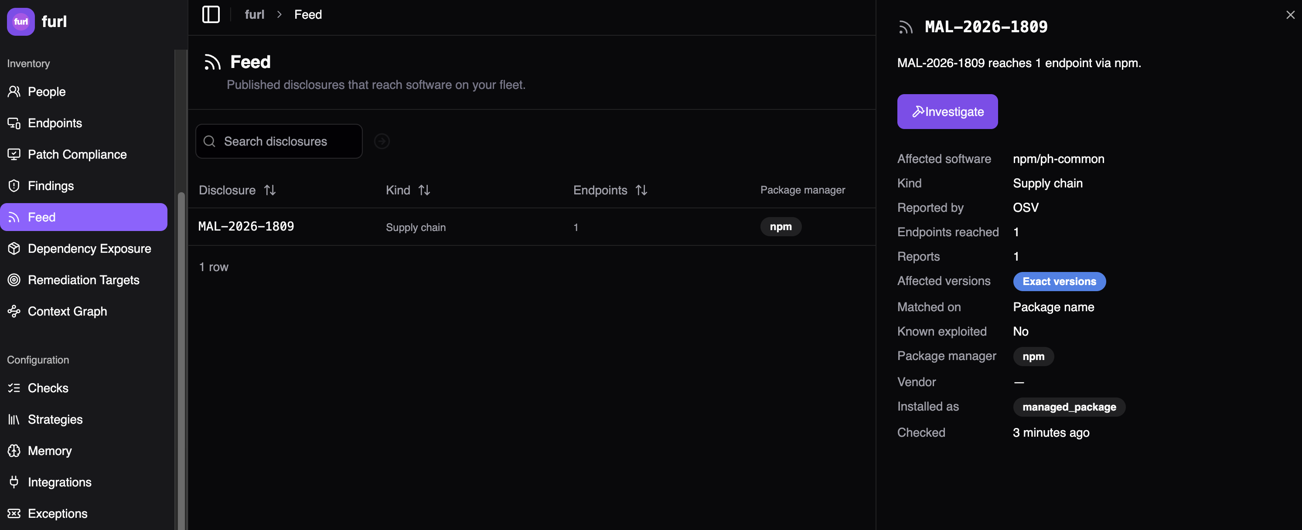Click the detail panel RSS icon
Screen dimensions: 1302x530
(905, 27)
